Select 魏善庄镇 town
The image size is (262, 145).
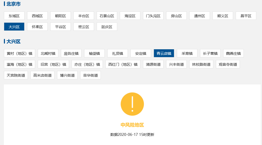point(233,53)
